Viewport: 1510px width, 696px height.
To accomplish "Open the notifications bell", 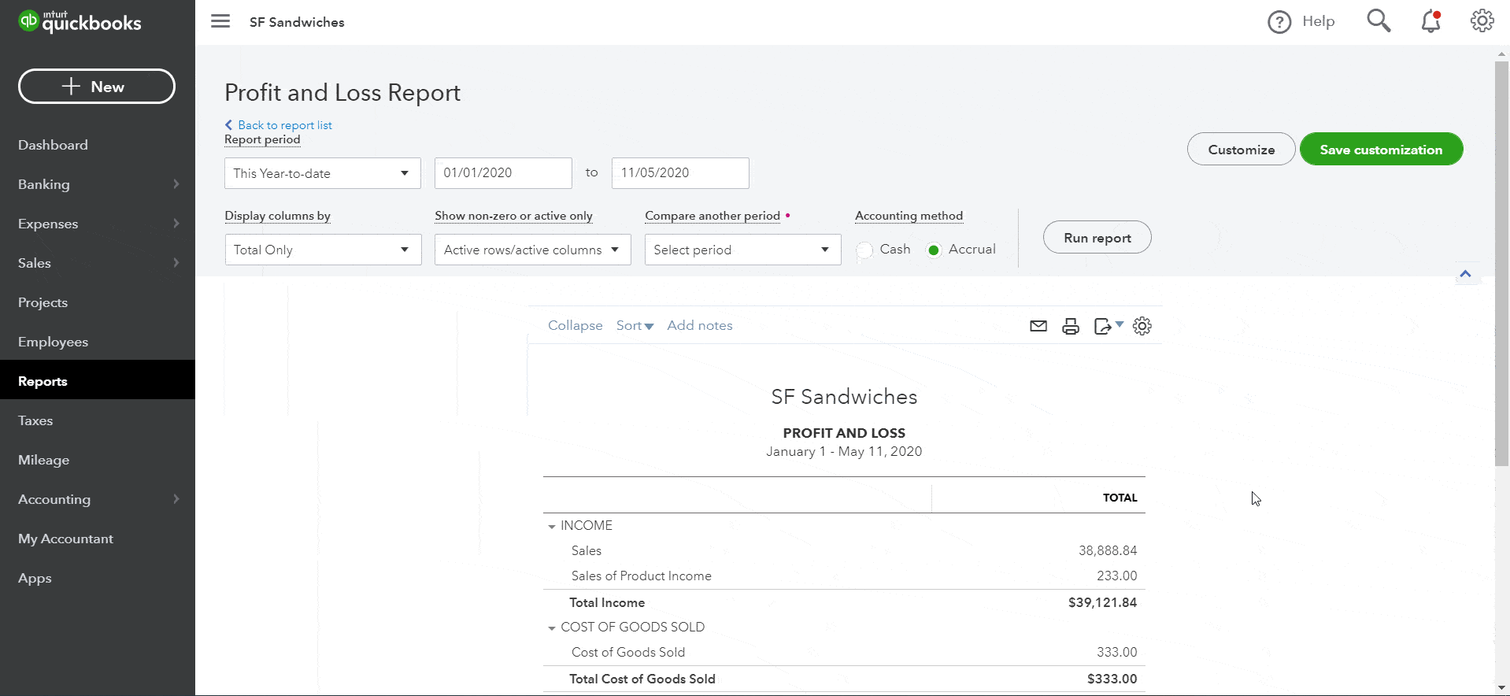I will pos(1431,21).
